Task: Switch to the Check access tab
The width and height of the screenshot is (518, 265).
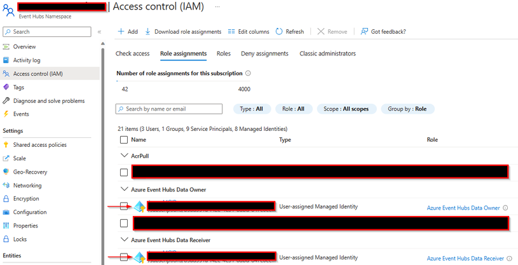Action: [x=132, y=53]
